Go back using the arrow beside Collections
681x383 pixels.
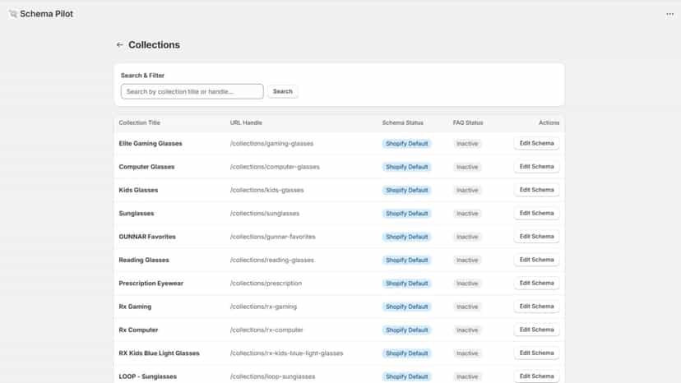point(120,44)
